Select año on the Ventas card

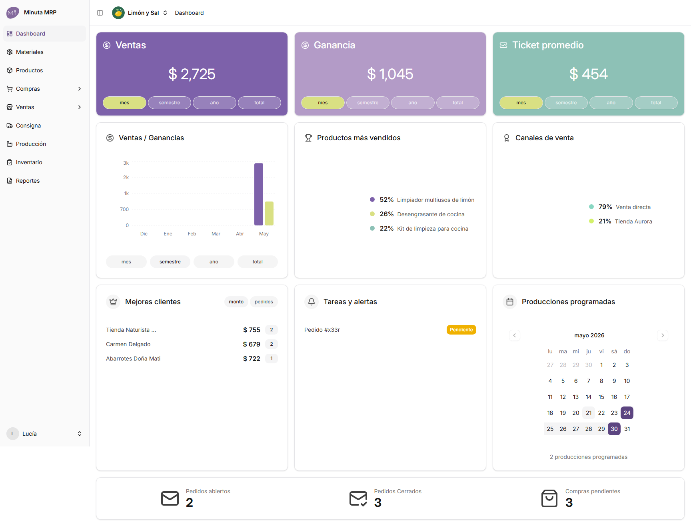(x=214, y=103)
